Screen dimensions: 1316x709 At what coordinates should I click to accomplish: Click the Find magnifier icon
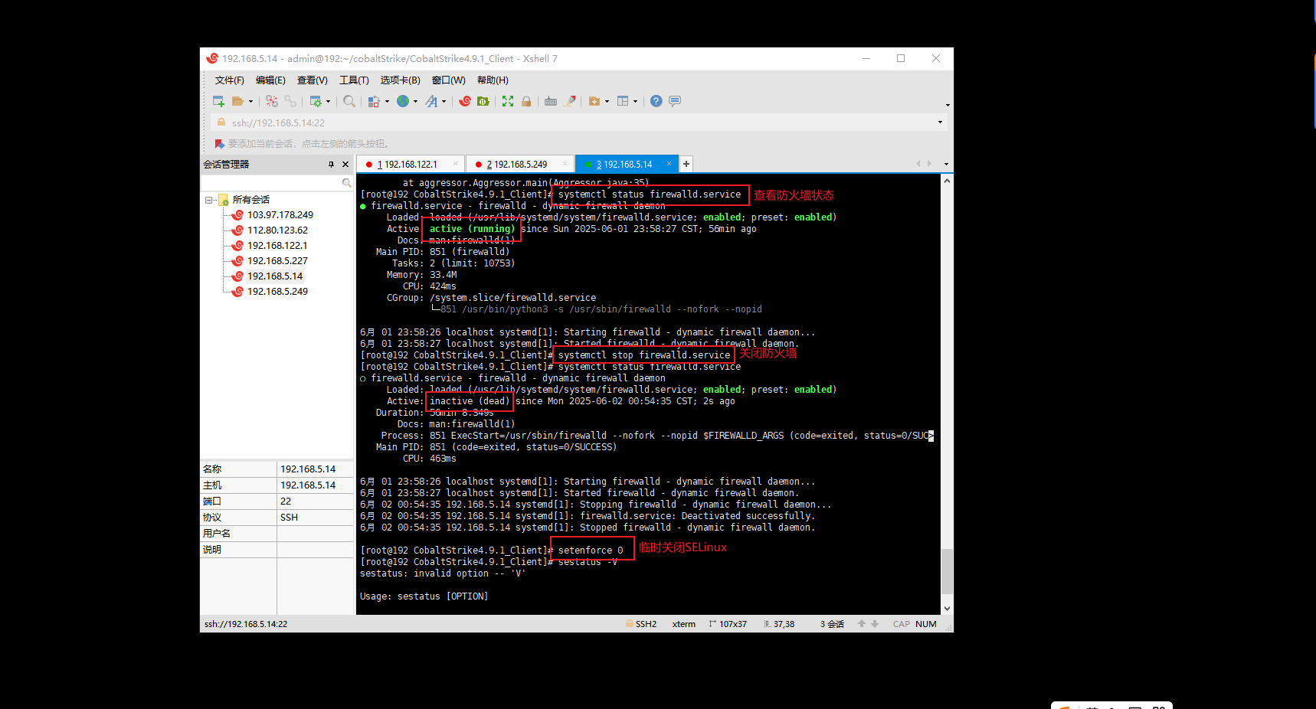349,101
